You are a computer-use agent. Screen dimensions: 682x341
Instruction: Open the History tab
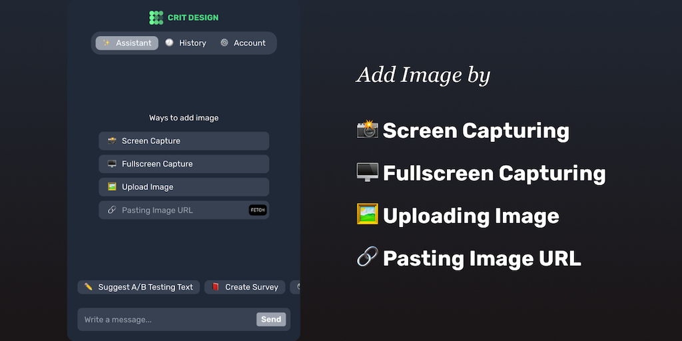pyautogui.click(x=186, y=43)
